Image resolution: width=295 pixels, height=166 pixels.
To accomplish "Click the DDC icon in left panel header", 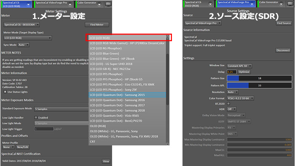I will pos(108,4).
